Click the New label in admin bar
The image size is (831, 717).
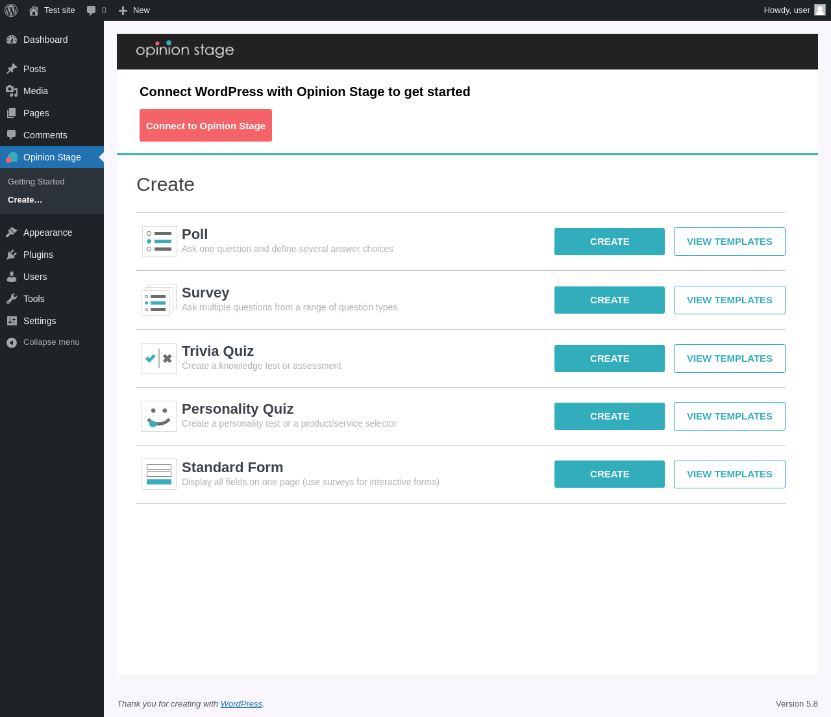click(x=142, y=10)
